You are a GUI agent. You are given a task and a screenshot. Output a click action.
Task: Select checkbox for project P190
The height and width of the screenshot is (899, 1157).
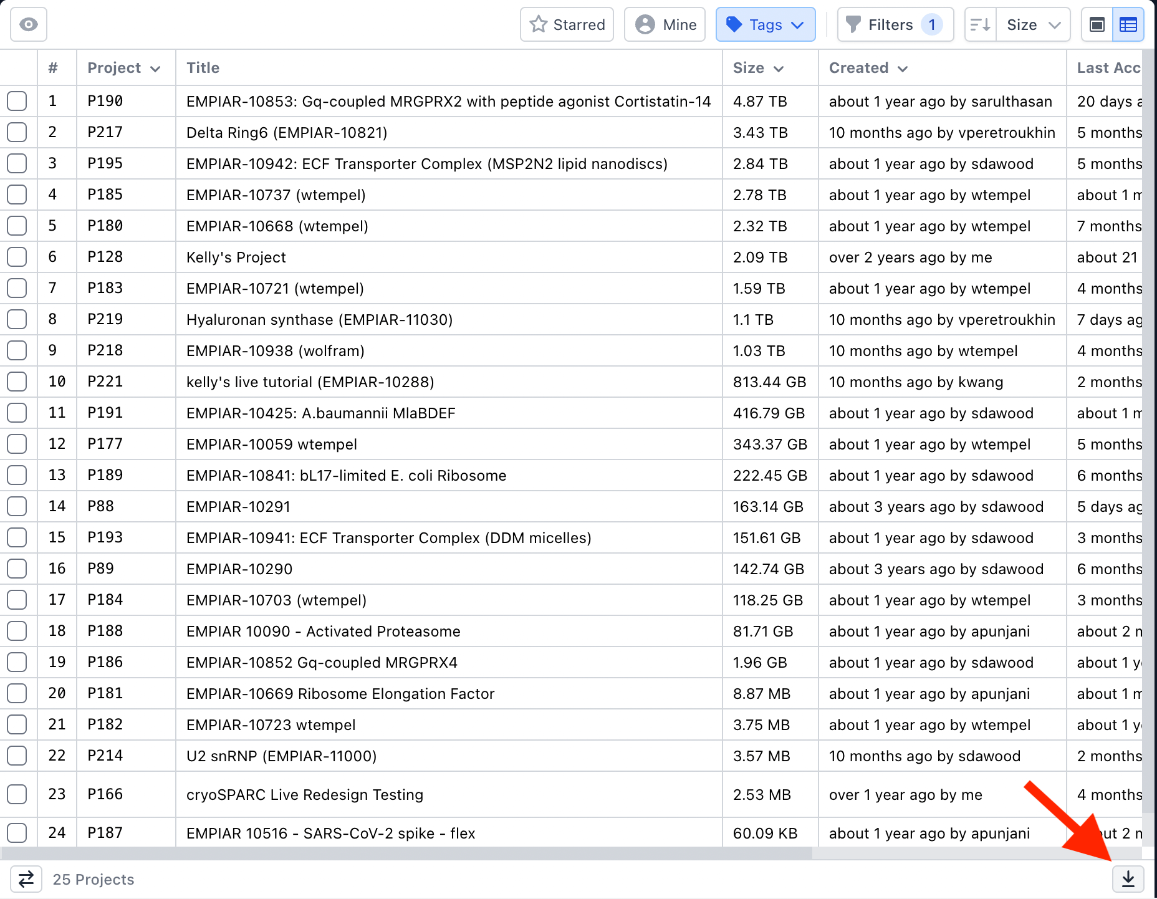(x=17, y=101)
